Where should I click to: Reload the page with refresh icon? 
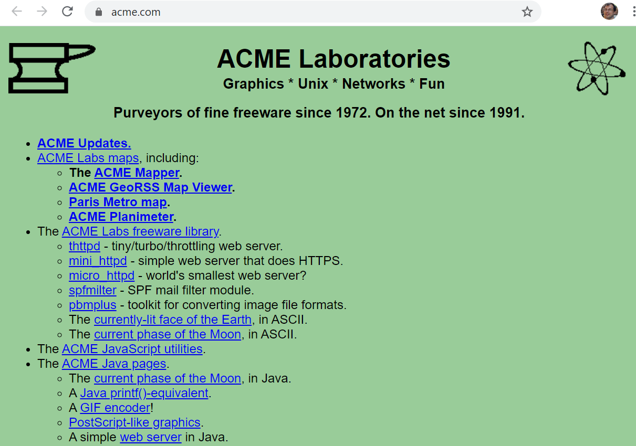tap(67, 12)
